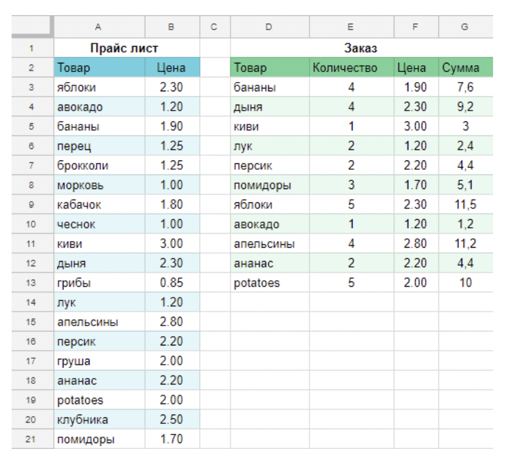The image size is (525, 464).
Task: Select the "груша" cell
Action: (99, 361)
